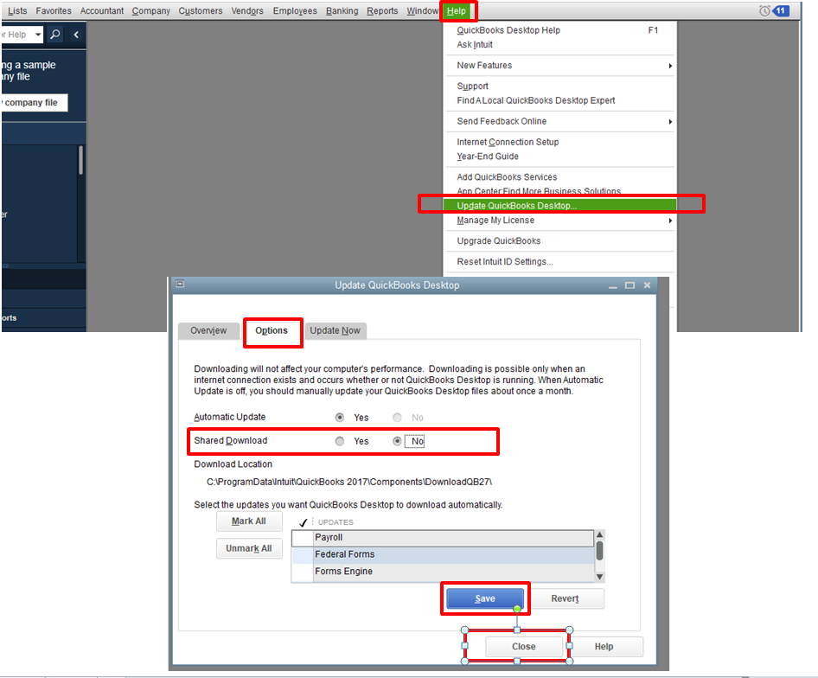Click the notification badge showing 11
This screenshot has height=678, width=818.
click(781, 10)
